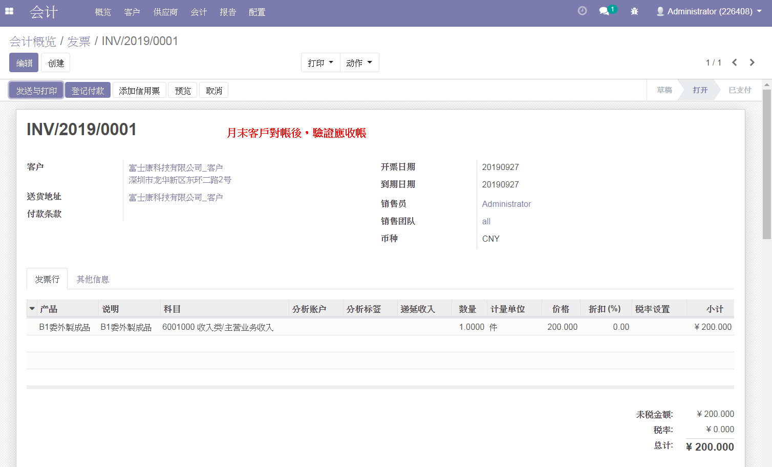The height and width of the screenshot is (467, 772).
Task: Click the 取消 button
Action: (214, 90)
